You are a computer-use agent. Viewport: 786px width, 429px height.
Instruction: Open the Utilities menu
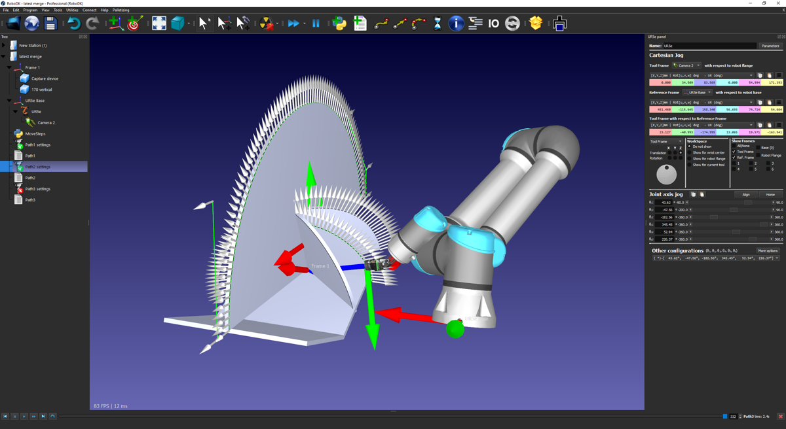72,10
